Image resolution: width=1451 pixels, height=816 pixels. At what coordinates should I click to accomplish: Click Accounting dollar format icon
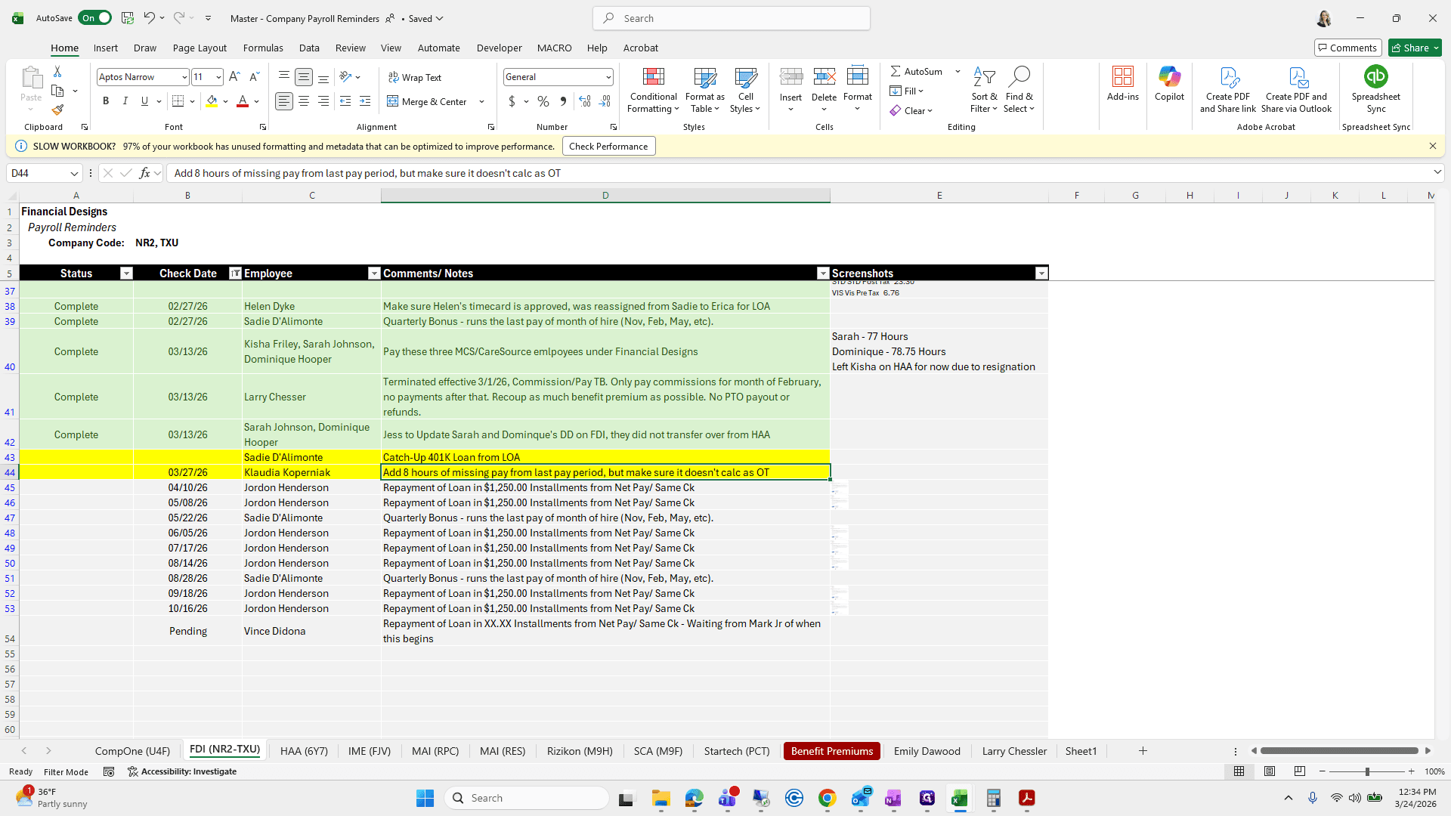click(x=512, y=101)
